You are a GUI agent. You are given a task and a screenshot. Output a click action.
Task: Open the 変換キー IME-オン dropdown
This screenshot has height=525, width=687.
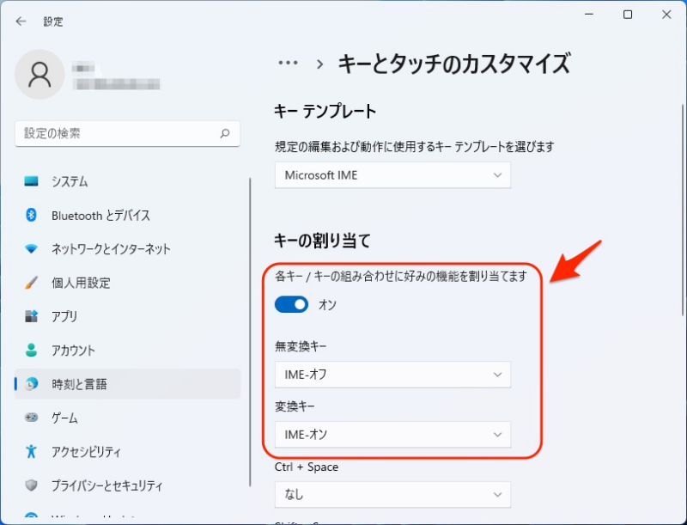[x=392, y=435]
